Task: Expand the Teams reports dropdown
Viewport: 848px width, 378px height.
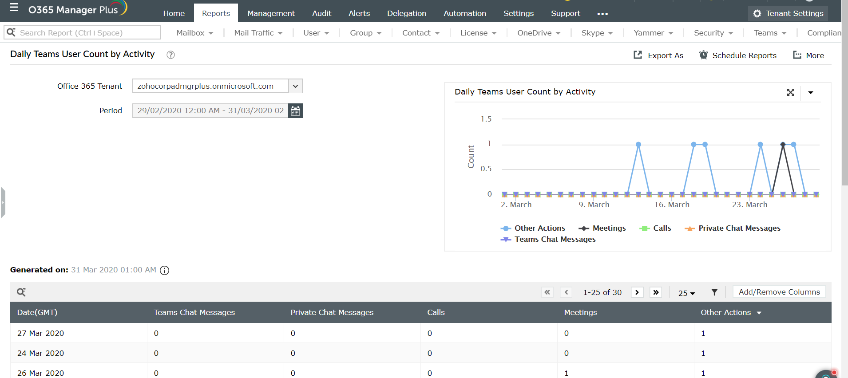Action: pyautogui.click(x=770, y=33)
